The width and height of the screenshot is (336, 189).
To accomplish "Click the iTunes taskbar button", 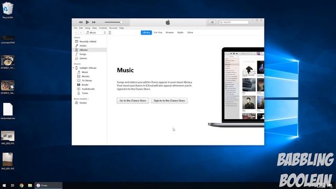I will coord(48,185).
